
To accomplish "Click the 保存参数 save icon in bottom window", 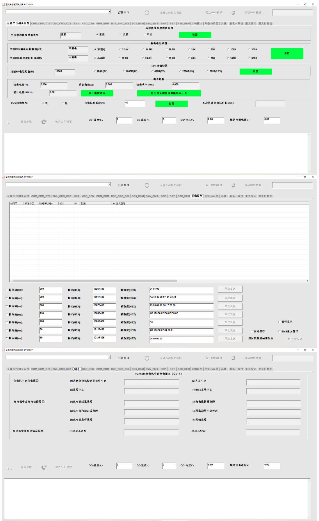I will (x=9, y=468).
